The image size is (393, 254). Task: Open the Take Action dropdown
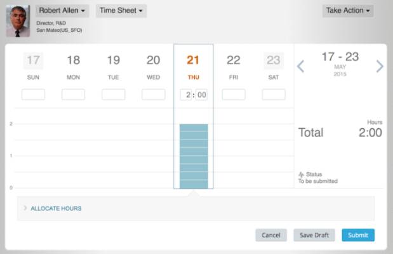point(348,11)
